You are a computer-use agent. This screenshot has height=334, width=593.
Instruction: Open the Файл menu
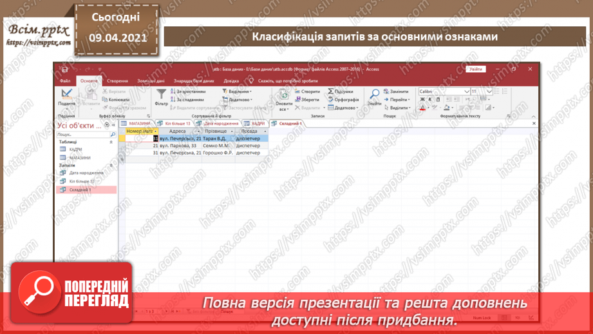[x=65, y=81]
